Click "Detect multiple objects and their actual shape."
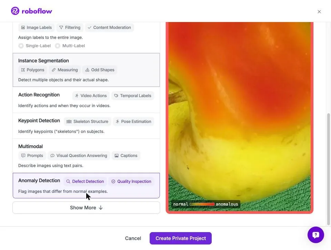Screen dimensions: 331x250 point(63,80)
